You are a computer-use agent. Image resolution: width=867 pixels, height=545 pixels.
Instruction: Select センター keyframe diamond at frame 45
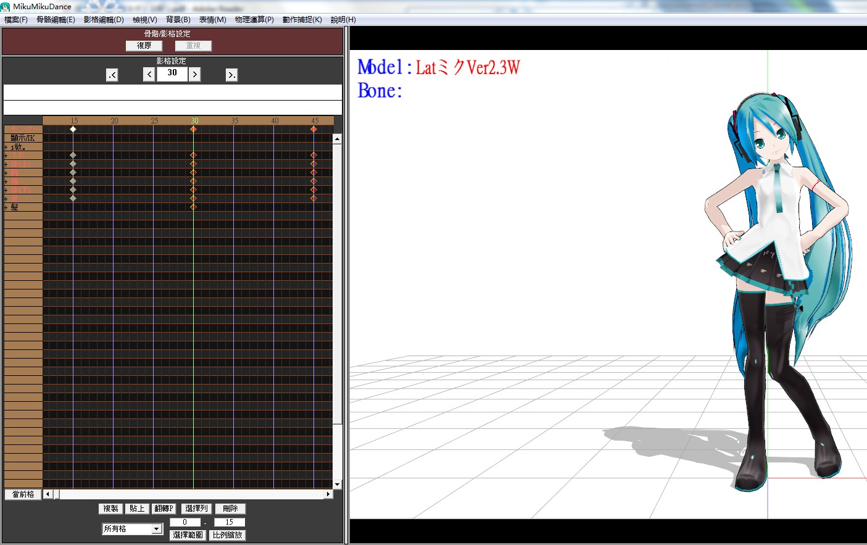point(313,129)
